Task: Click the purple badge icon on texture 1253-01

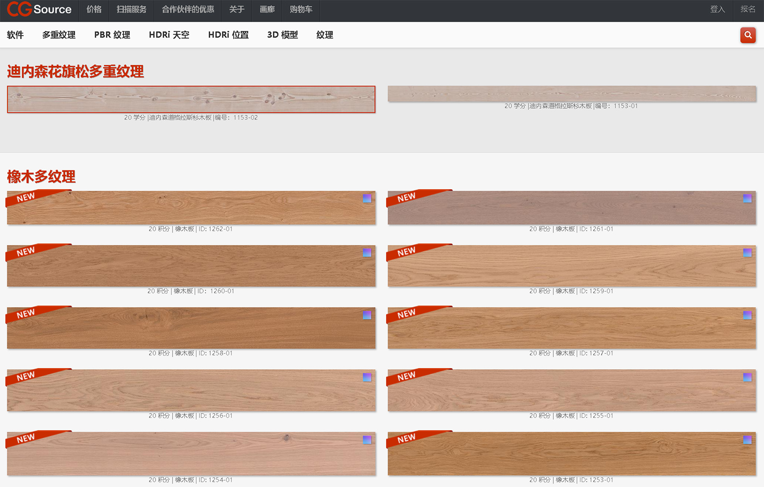Action: [x=747, y=440]
